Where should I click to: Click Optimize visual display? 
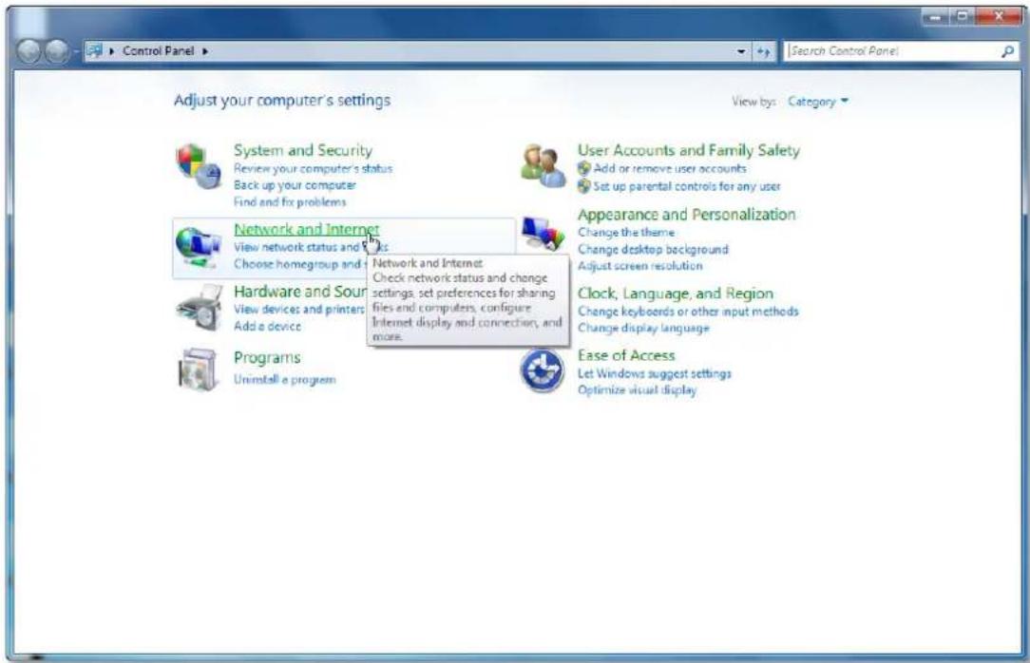pos(637,390)
